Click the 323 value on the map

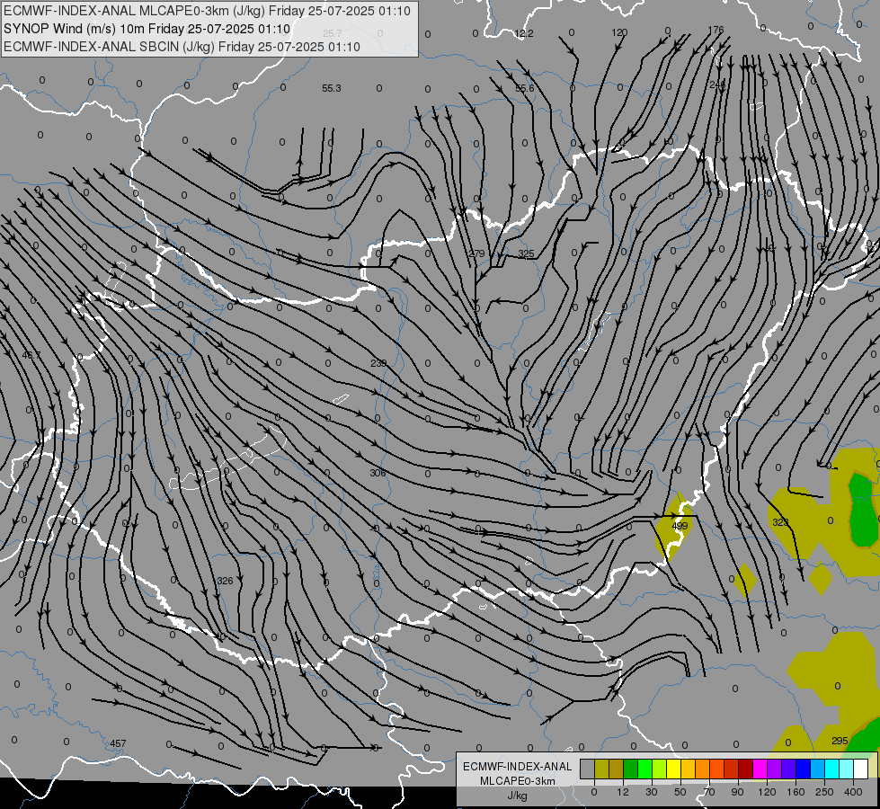coord(780,522)
